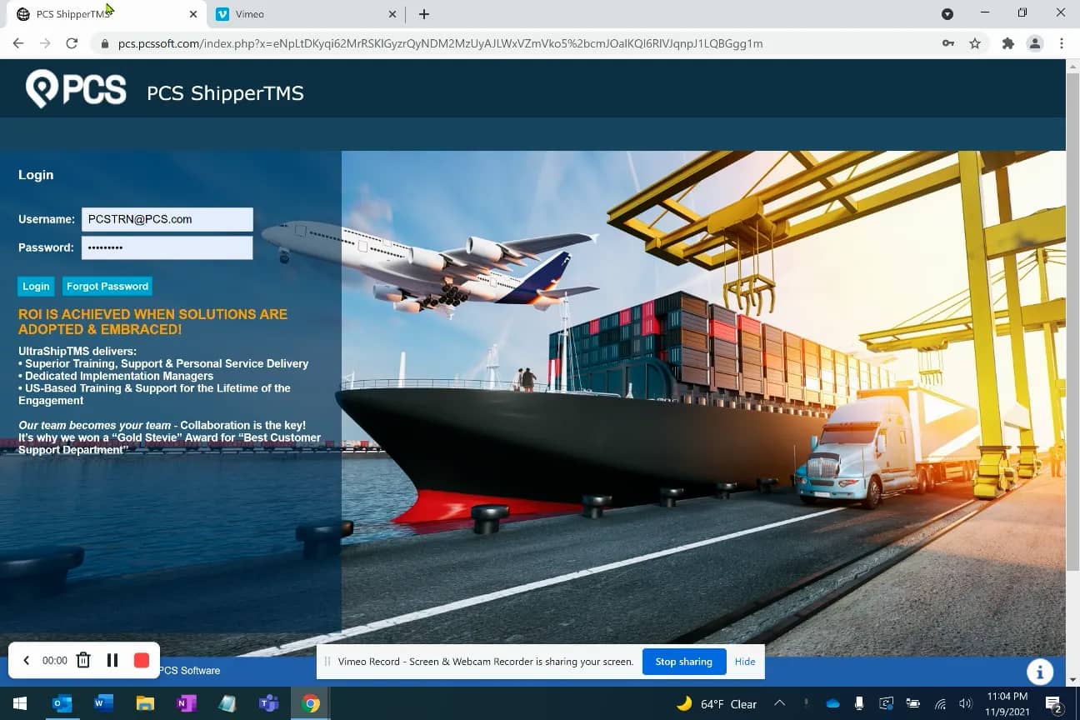
Task: Open Chrome three-dot menu
Action: tap(1062, 43)
